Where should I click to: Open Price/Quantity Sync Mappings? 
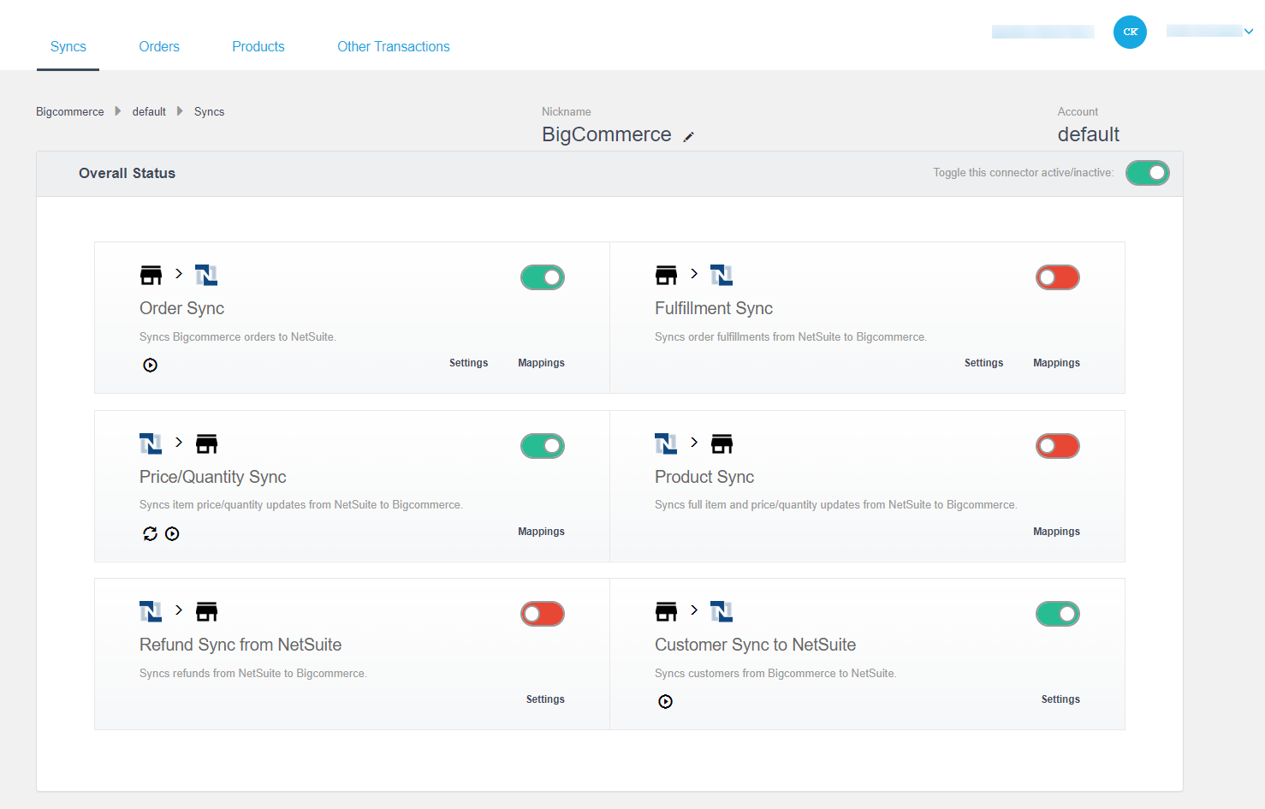541,532
